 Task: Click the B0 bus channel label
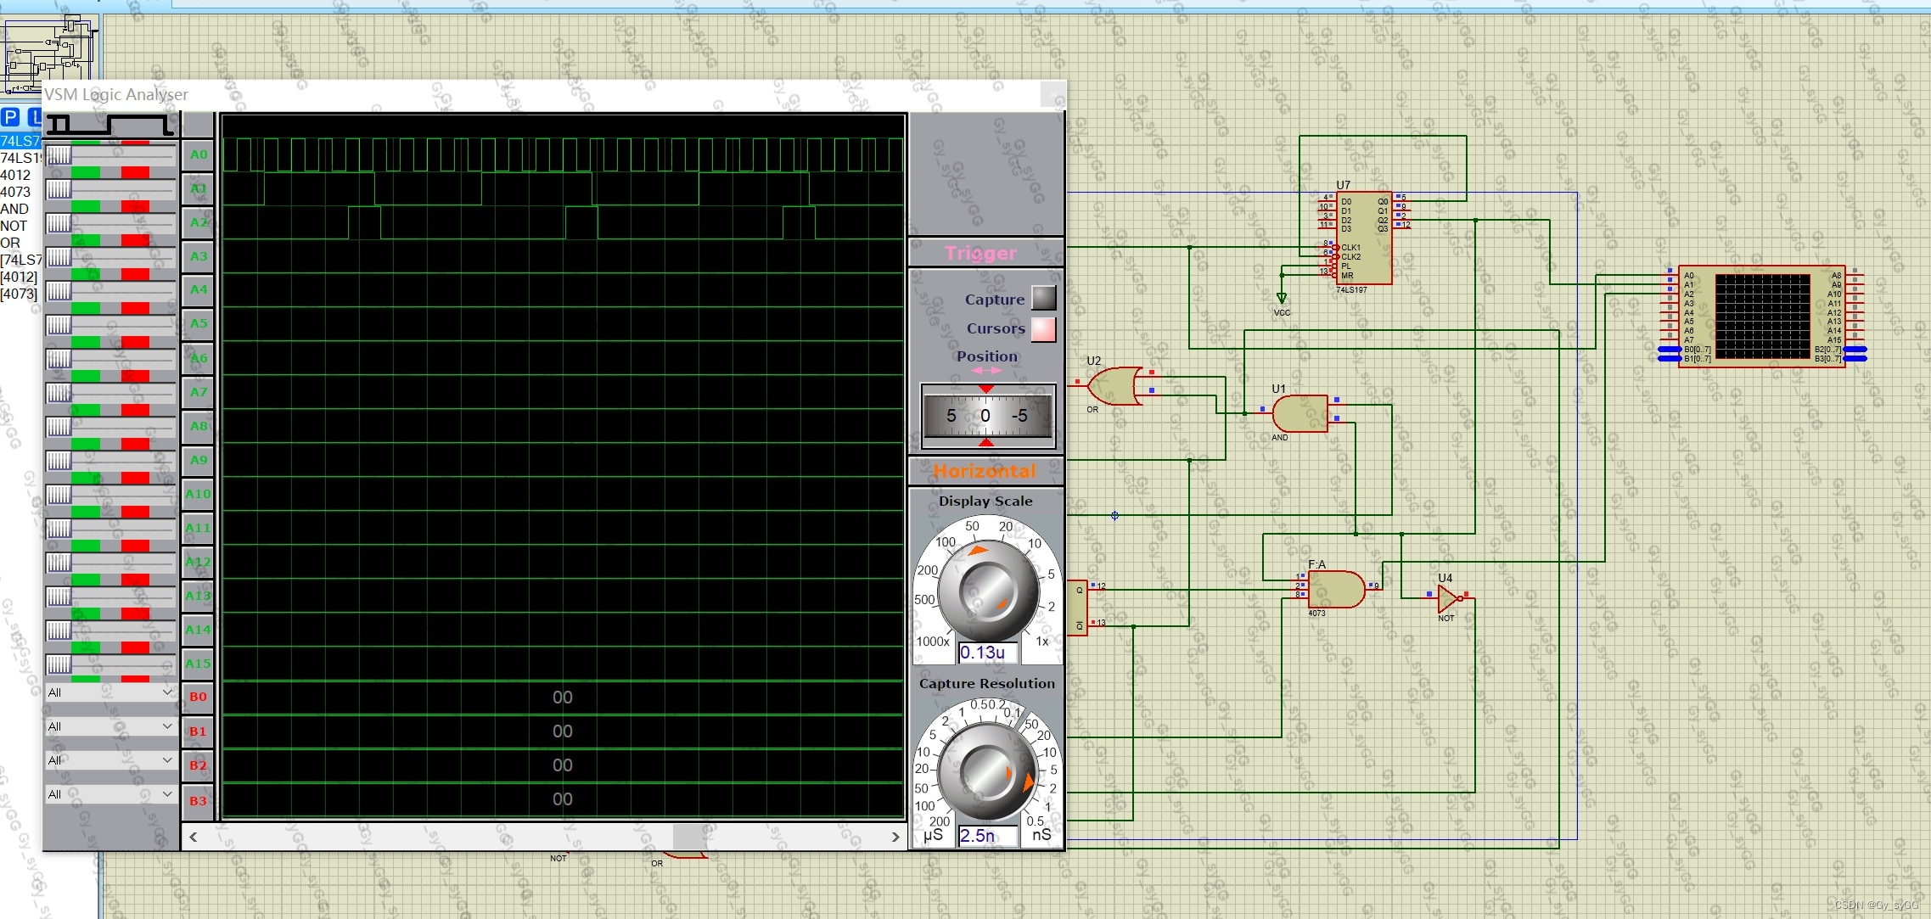[x=198, y=697]
